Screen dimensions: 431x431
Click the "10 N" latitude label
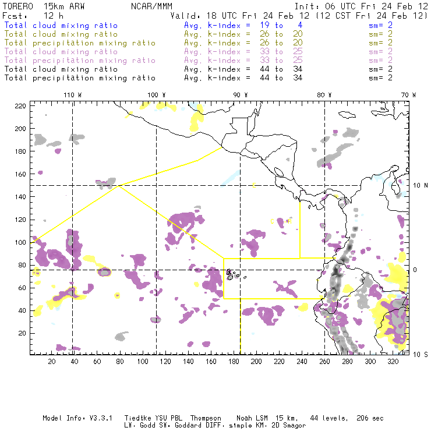[x=421, y=185]
